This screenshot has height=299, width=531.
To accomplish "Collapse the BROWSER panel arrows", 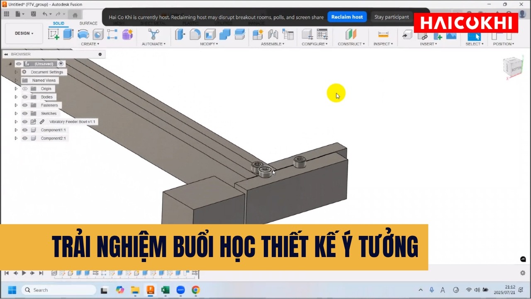I will 6,54.
